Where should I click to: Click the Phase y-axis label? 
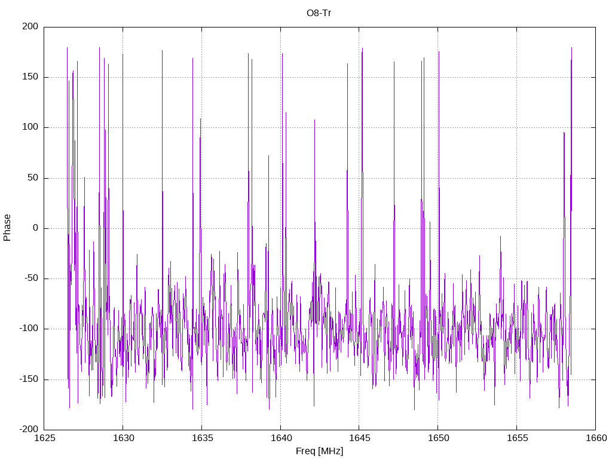(x=7, y=228)
